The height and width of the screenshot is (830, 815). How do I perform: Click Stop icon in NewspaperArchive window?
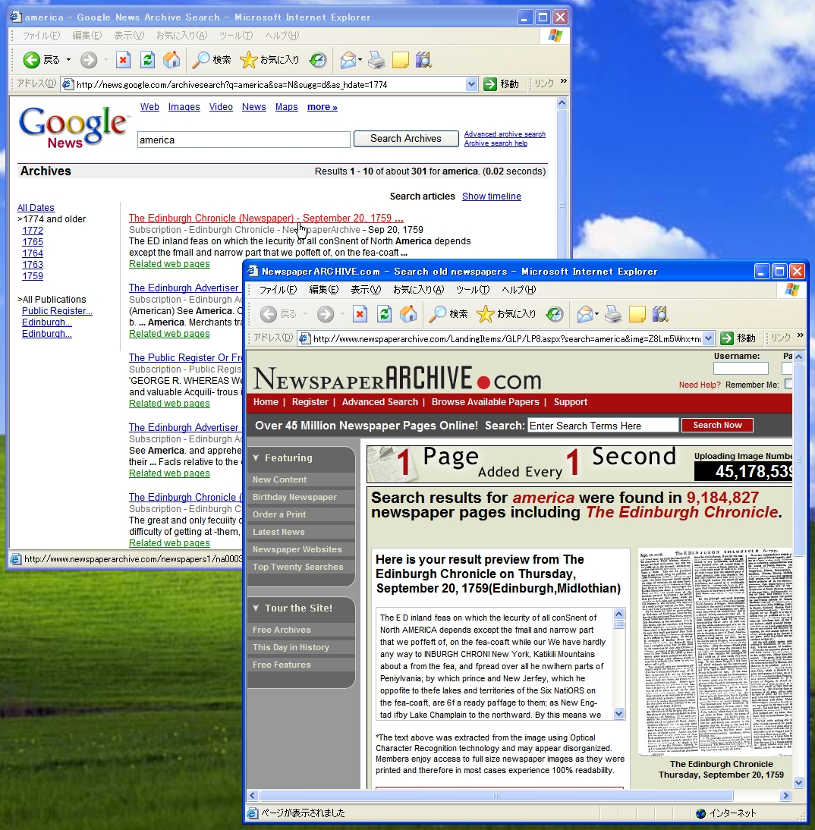point(360,314)
